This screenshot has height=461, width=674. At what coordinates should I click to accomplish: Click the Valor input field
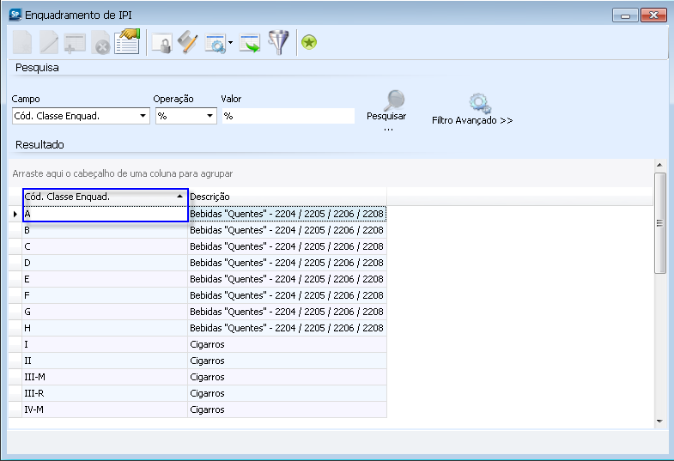[288, 116]
